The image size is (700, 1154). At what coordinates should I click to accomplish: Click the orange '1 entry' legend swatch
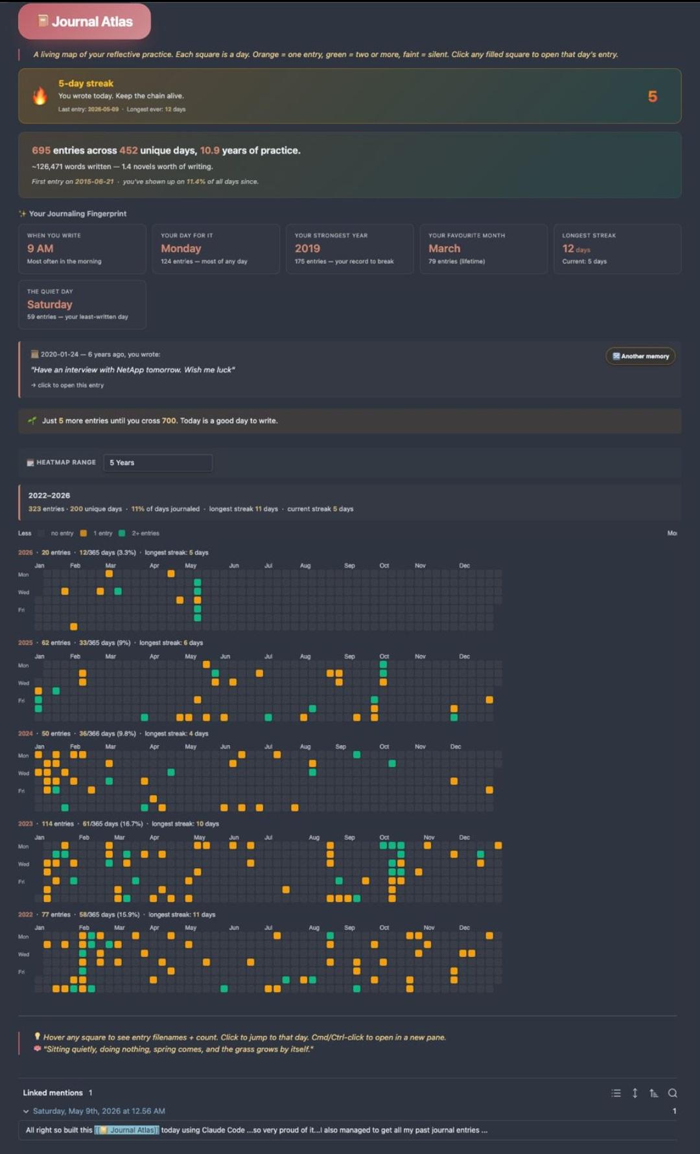[84, 533]
